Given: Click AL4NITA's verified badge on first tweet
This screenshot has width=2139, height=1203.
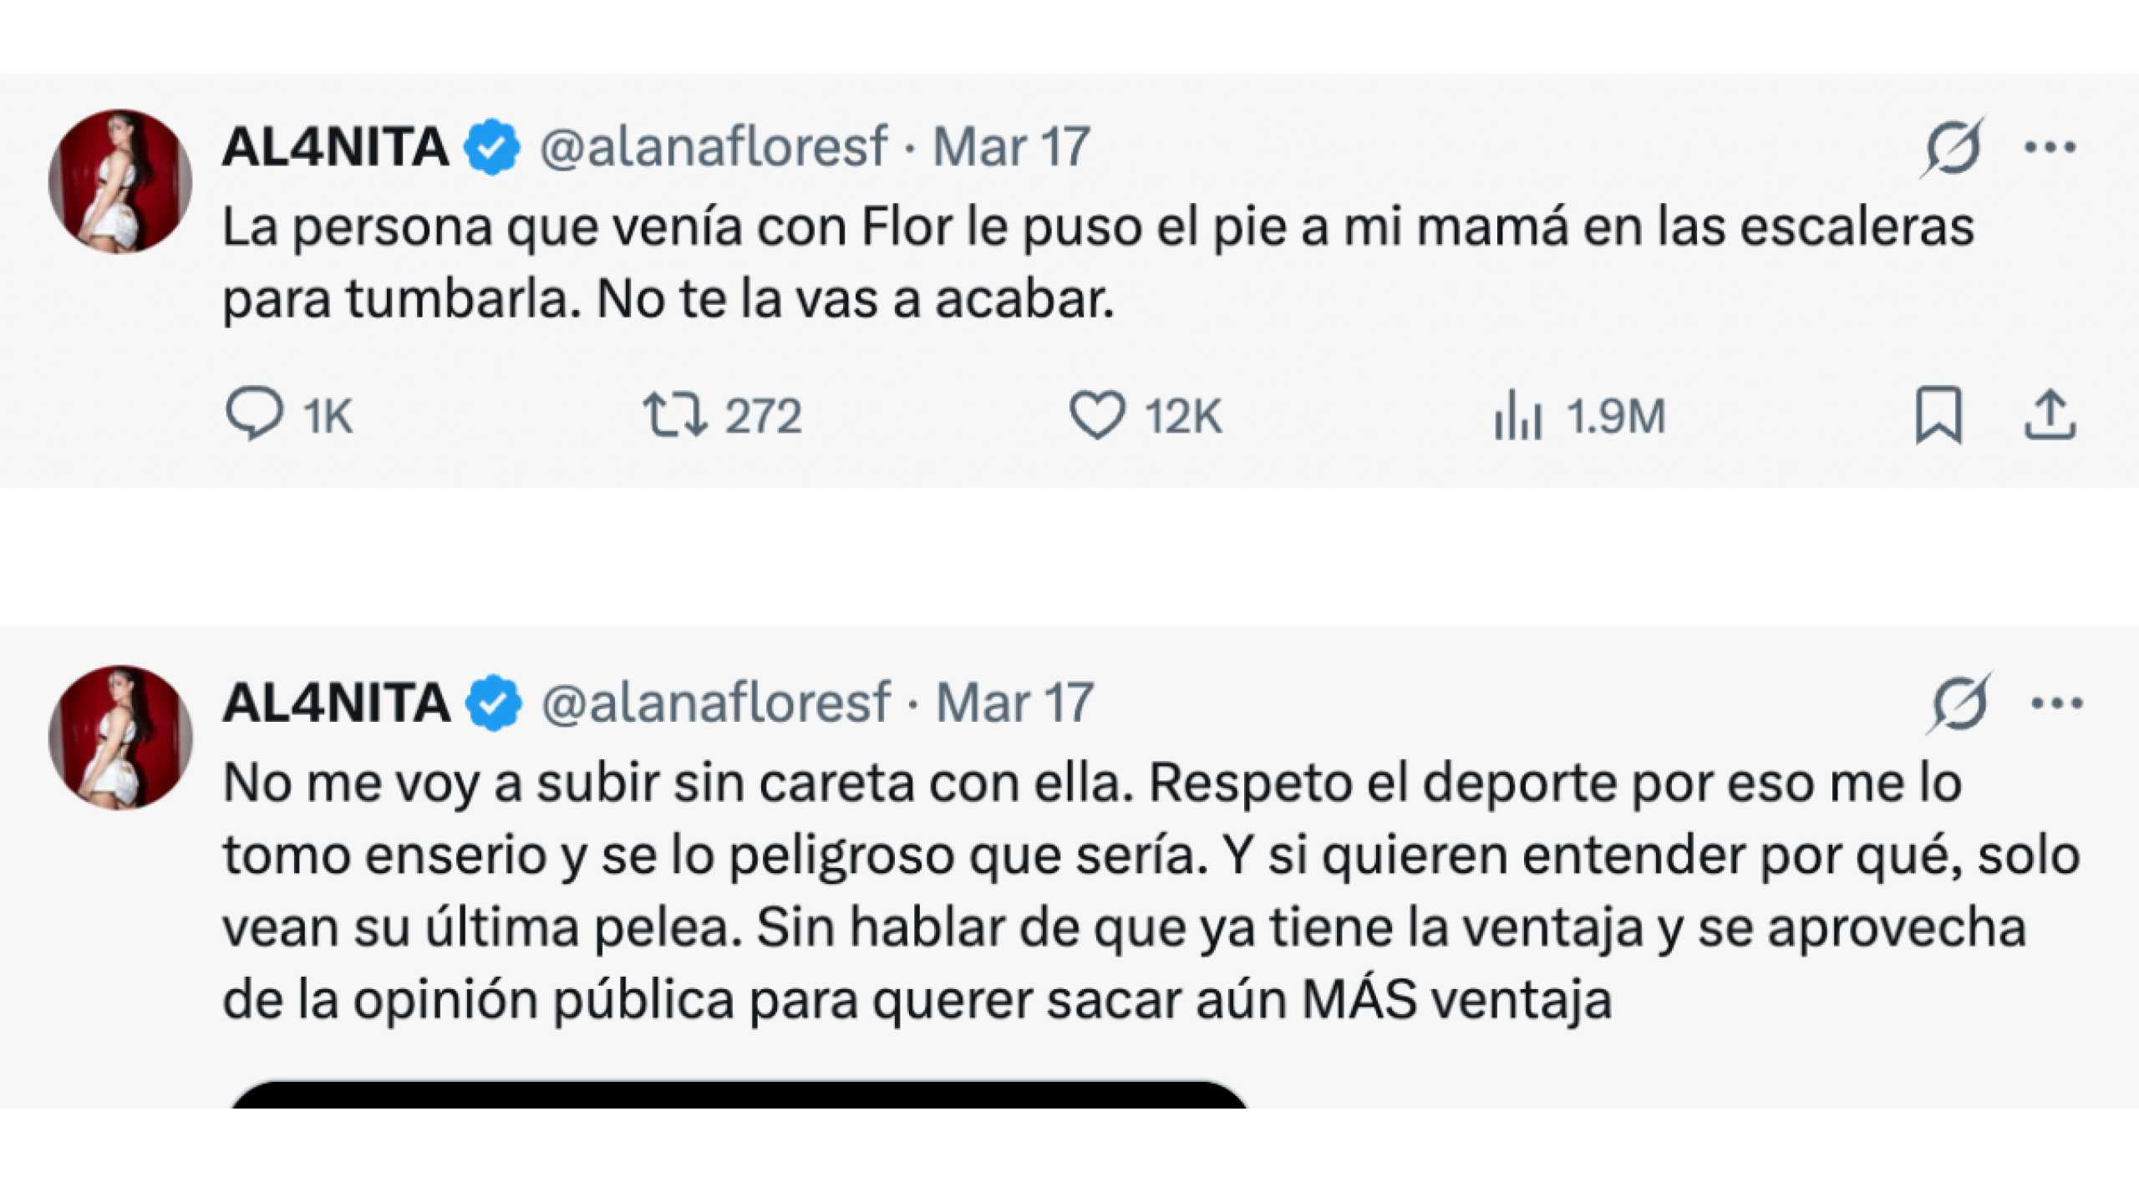Looking at the screenshot, I should click(491, 146).
